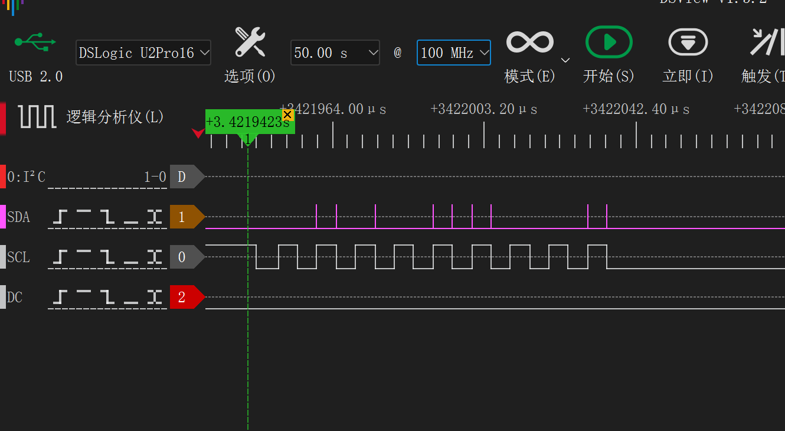
Task: Click the SCL channel name
Action: pos(18,257)
